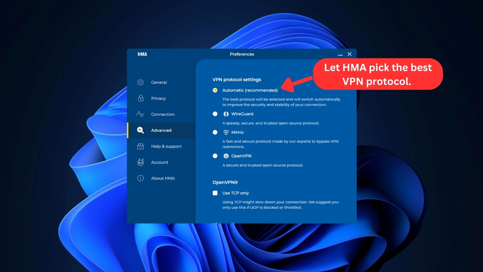
Task: Minimize the Preferences window
Action: [340, 54]
